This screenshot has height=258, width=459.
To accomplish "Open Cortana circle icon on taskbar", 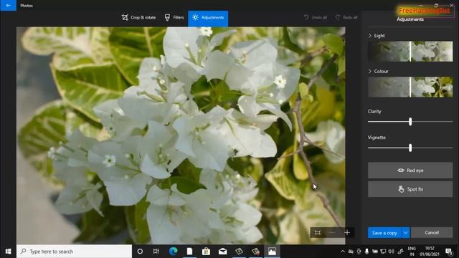I will point(140,252).
